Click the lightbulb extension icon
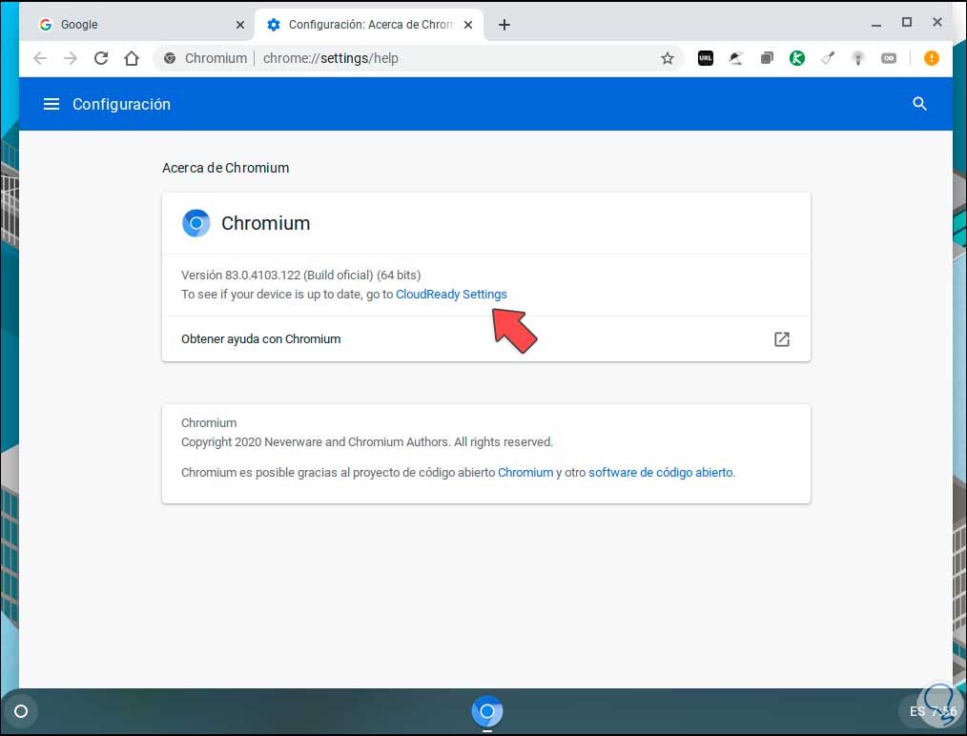 [858, 58]
